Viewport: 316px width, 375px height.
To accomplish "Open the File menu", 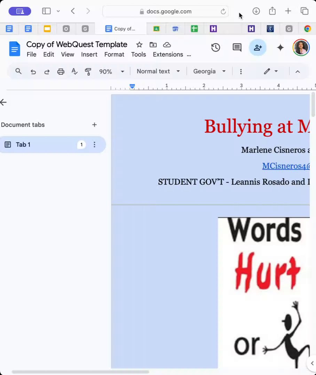I will pyautogui.click(x=31, y=55).
